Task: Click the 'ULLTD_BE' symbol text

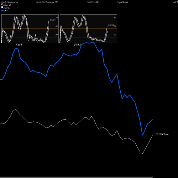Action: [93, 2]
